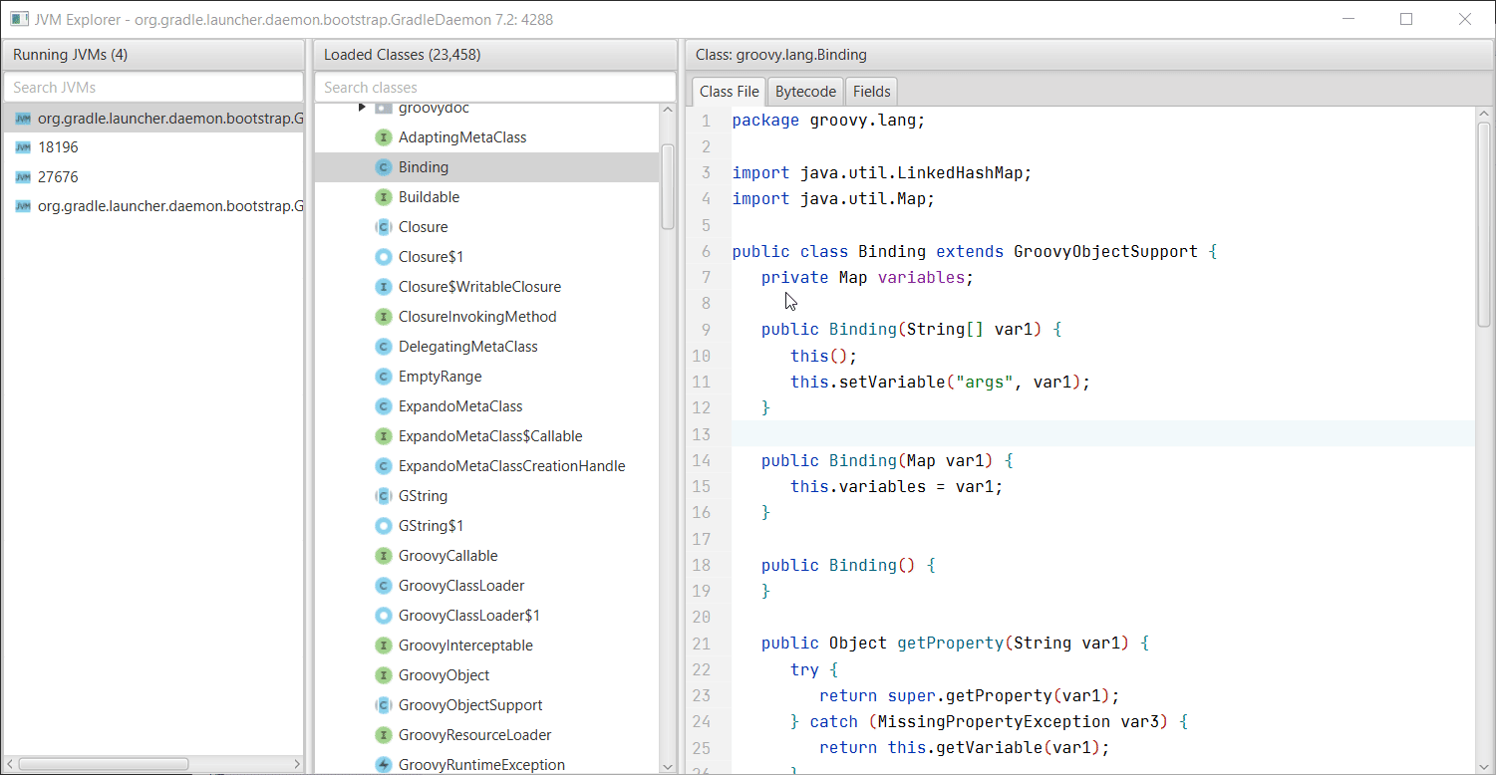The height and width of the screenshot is (775, 1496).
Task: Click the Running JVMs panel header
Action: tap(153, 55)
